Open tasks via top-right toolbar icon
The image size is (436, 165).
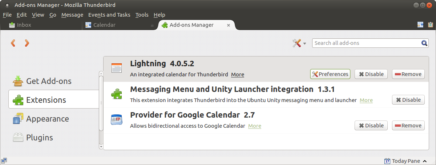[x=430, y=25]
